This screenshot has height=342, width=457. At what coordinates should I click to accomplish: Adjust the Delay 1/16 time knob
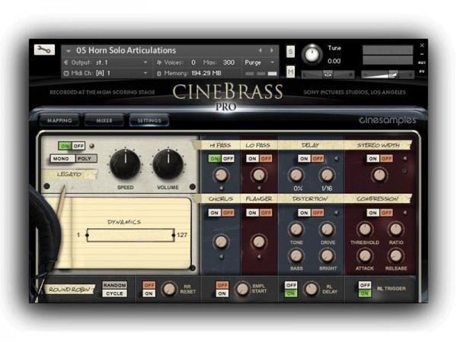[327, 176]
